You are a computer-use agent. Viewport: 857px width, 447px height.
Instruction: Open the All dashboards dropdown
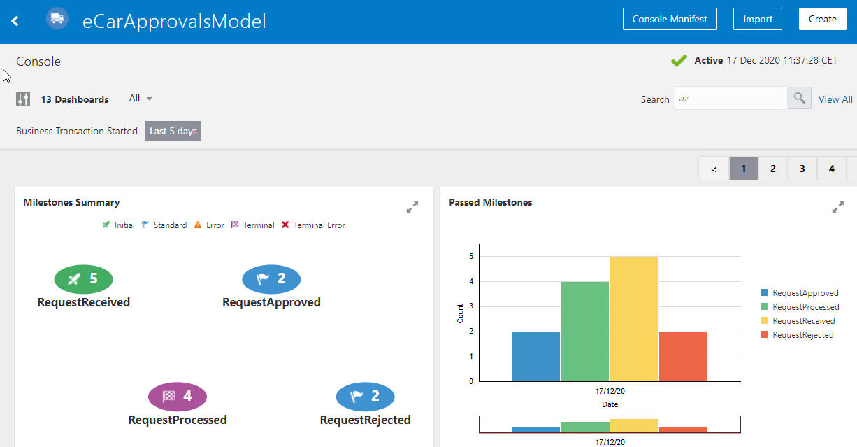(139, 98)
